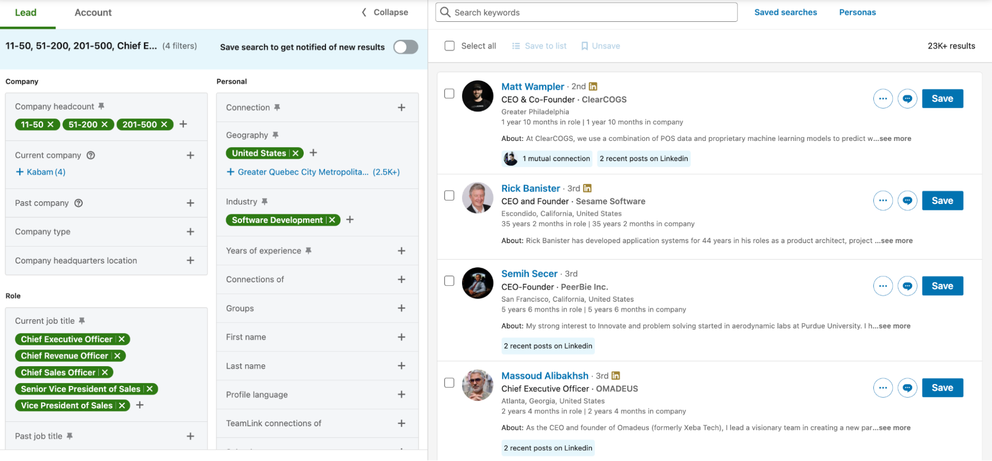Click the Current company help icon
Image resolution: width=992 pixels, height=461 pixels.
pyautogui.click(x=91, y=155)
